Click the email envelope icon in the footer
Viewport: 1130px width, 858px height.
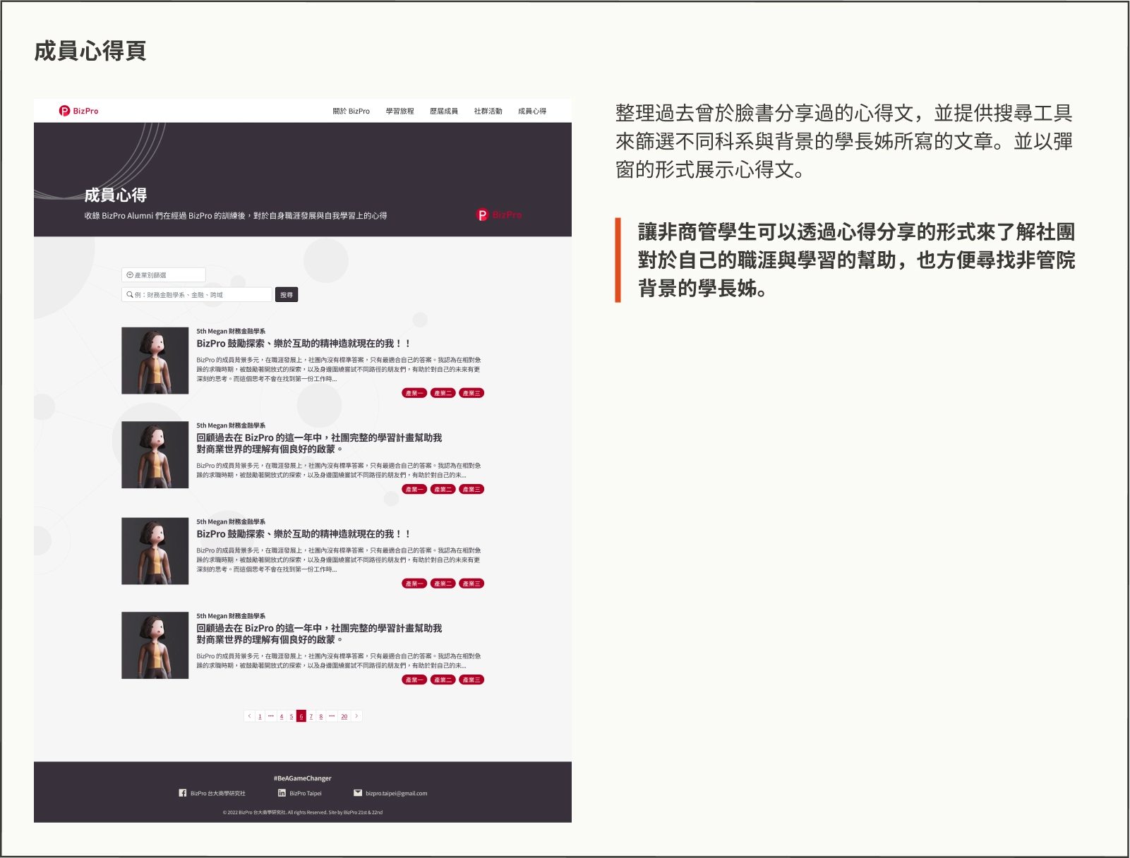pos(358,793)
